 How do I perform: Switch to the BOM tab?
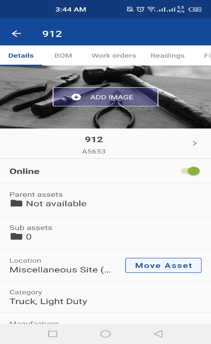click(63, 56)
